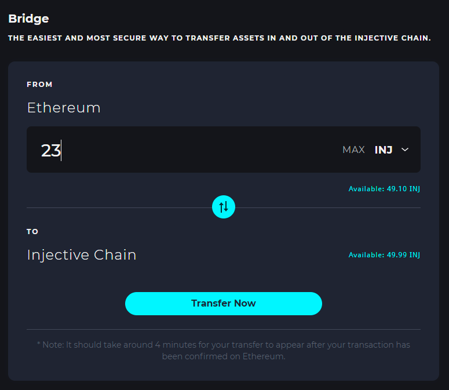Click the MAX amount button
Screen dimensions: 449x390
click(353, 150)
